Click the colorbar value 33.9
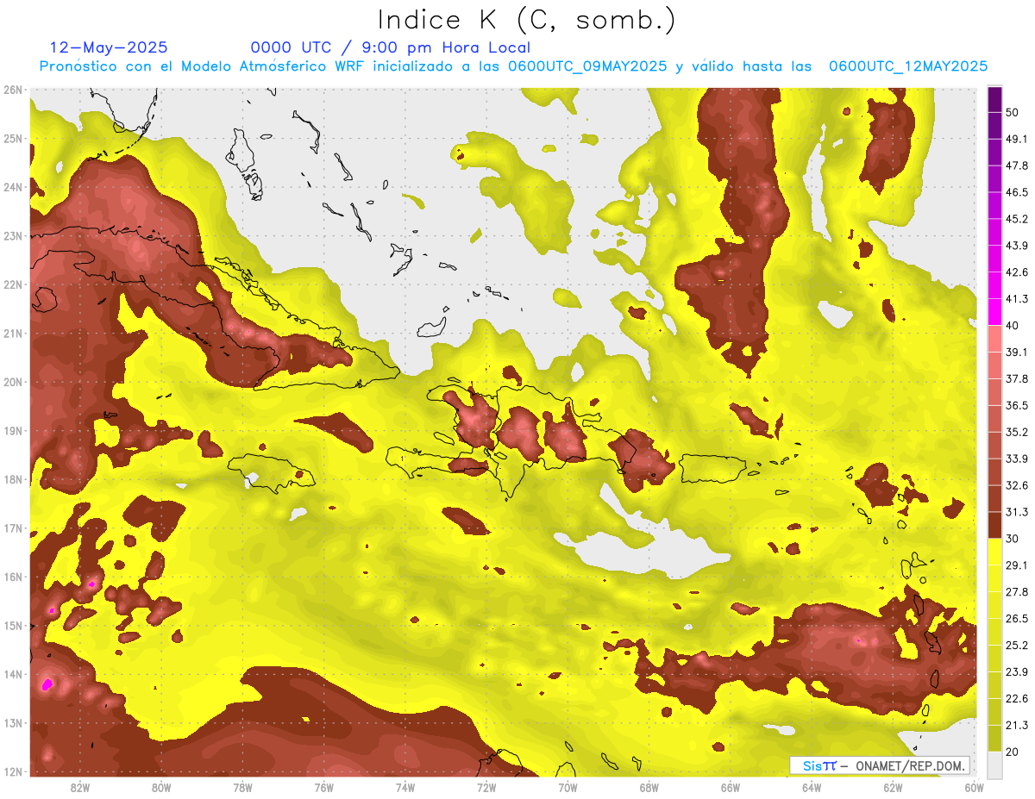The image size is (1035, 799). 1018,459
